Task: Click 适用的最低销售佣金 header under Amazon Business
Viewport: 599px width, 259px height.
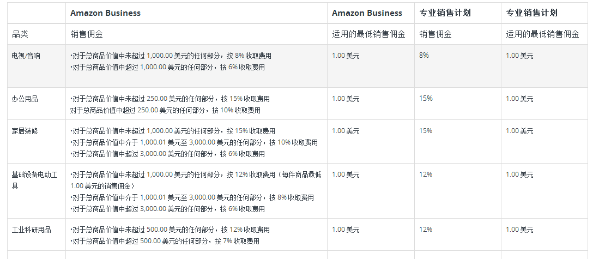Action: [x=368, y=34]
